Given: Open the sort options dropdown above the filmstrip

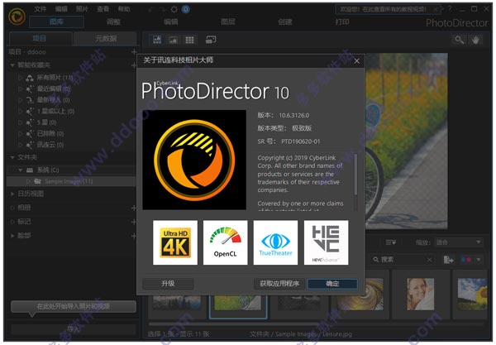Looking at the screenshot, I should click(x=391, y=242).
